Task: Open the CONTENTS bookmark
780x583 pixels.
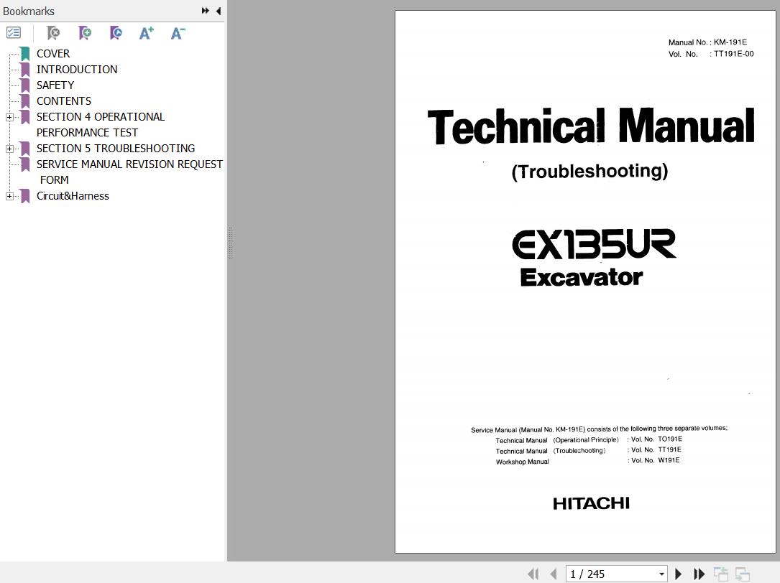Action: point(64,101)
